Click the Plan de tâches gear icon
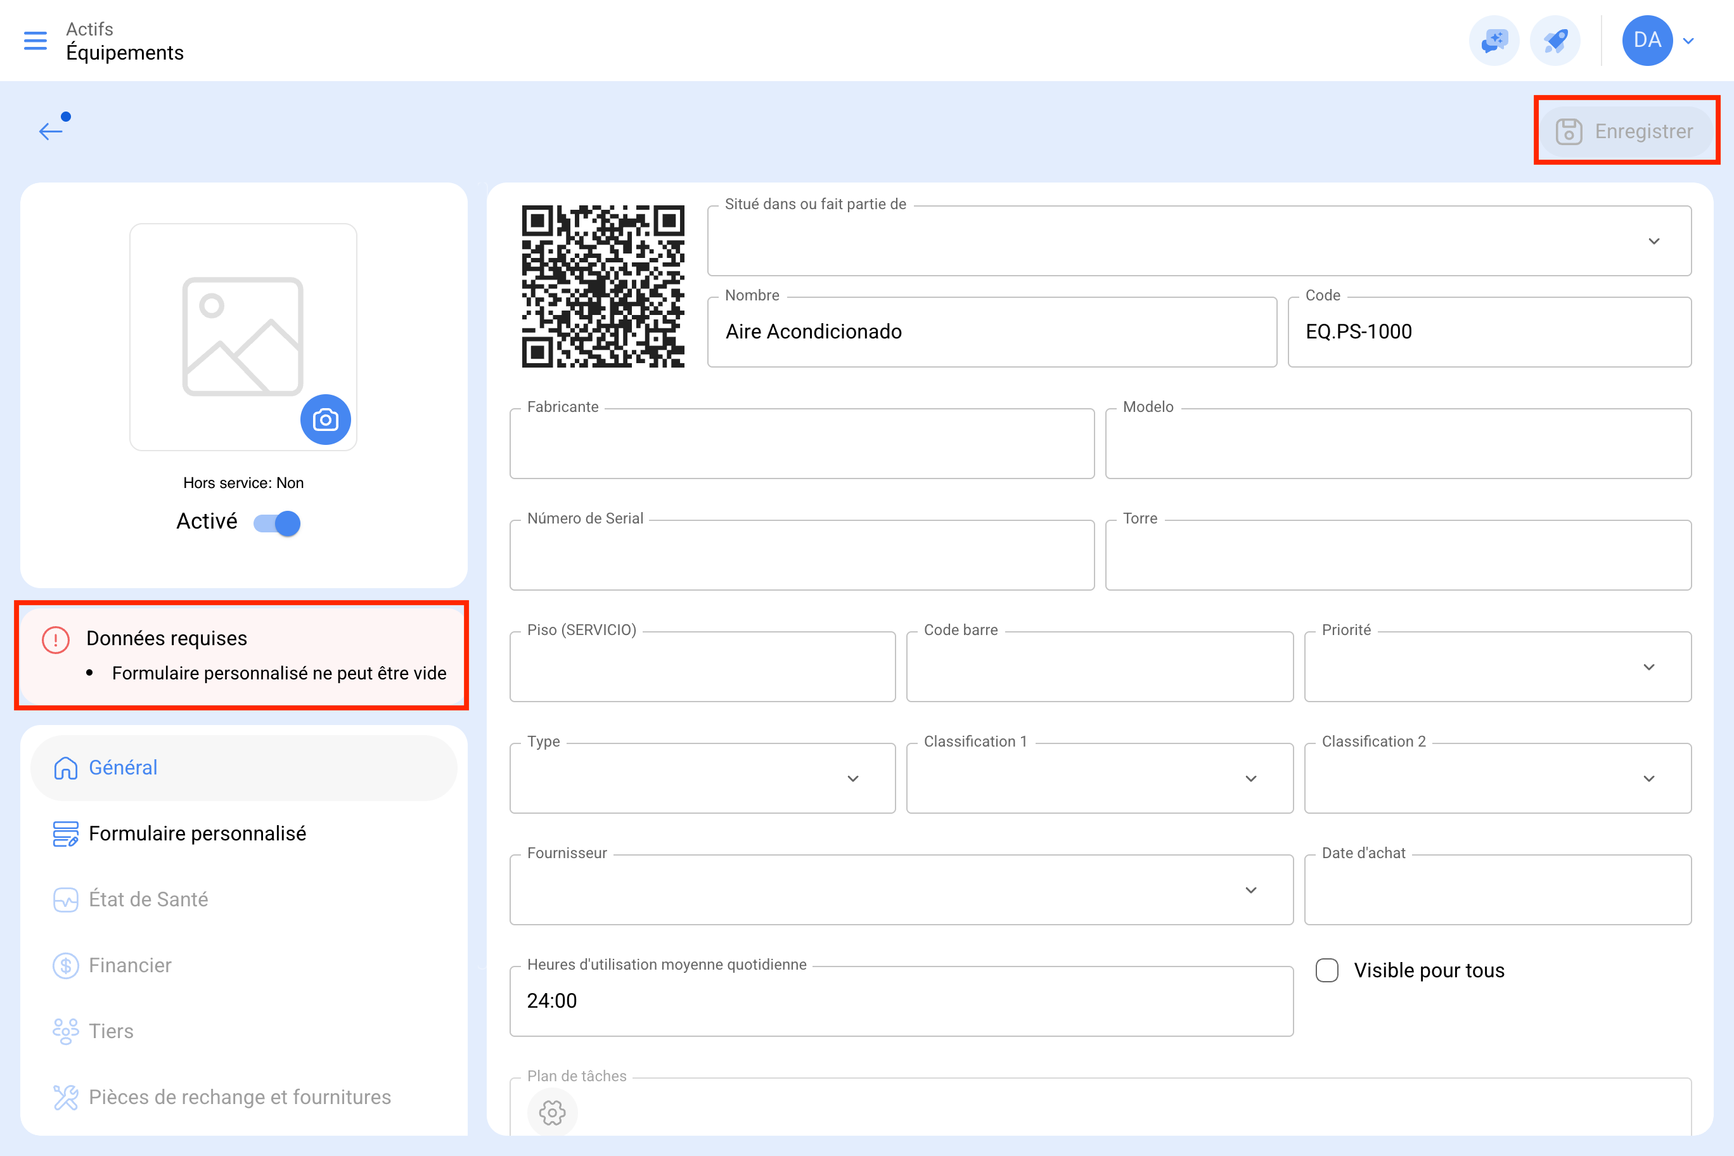This screenshot has height=1156, width=1734. (x=552, y=1112)
